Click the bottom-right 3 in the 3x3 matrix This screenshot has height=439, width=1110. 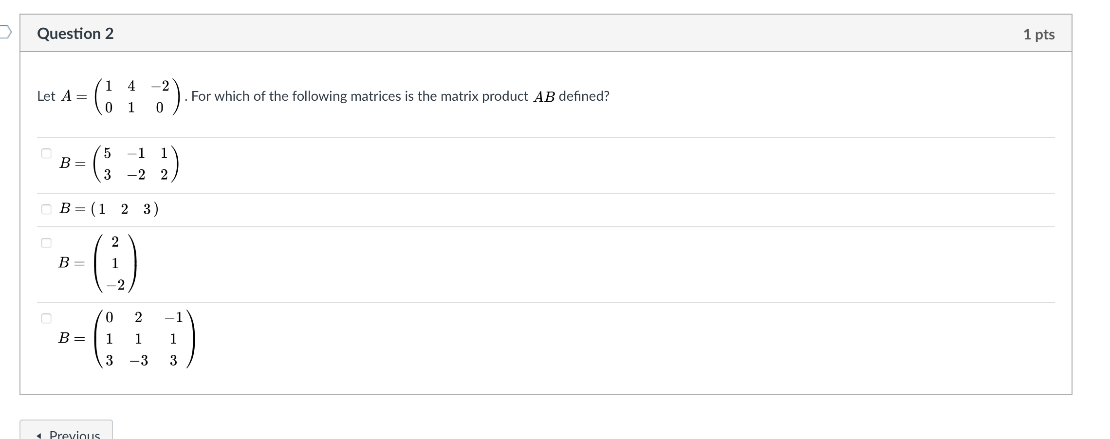[173, 361]
